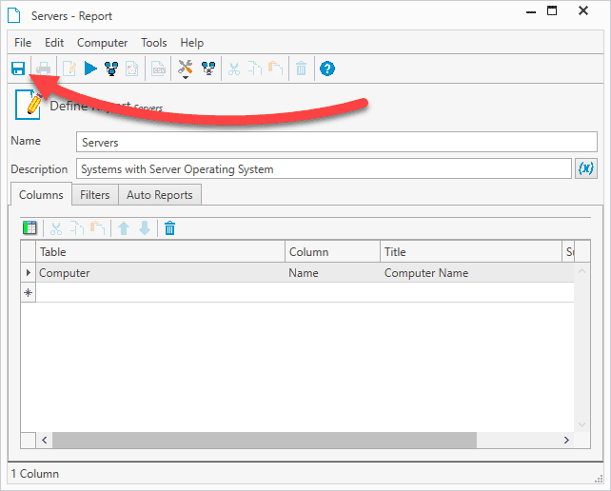Minimize the Servers - Report window
This screenshot has height=491, width=611.
[531, 11]
